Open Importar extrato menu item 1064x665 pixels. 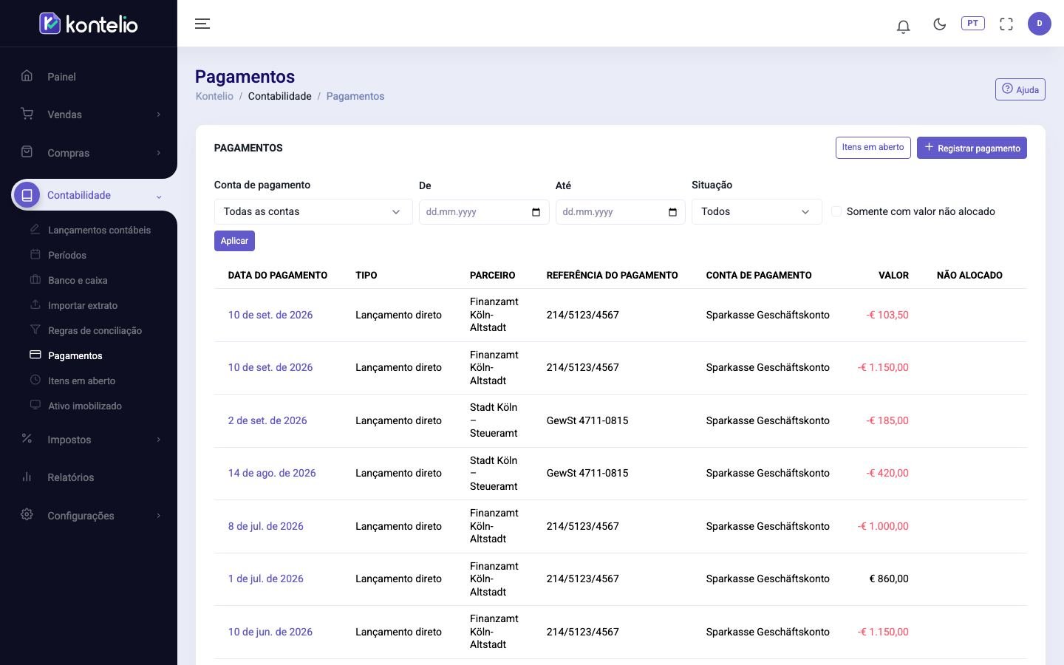(x=83, y=305)
